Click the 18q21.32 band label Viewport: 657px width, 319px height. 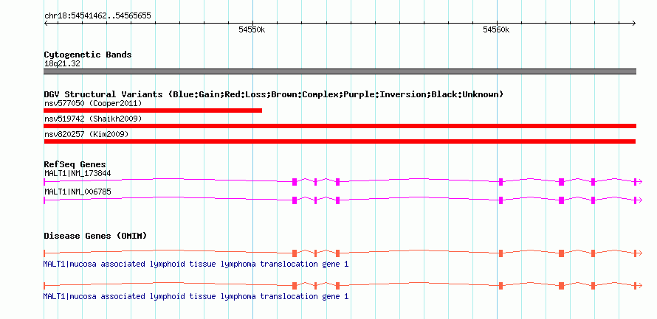click(62, 64)
